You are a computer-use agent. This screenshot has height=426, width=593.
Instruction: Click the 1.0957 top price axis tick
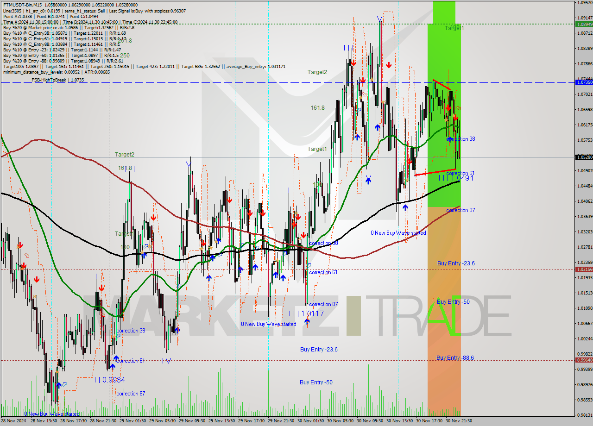585,2
